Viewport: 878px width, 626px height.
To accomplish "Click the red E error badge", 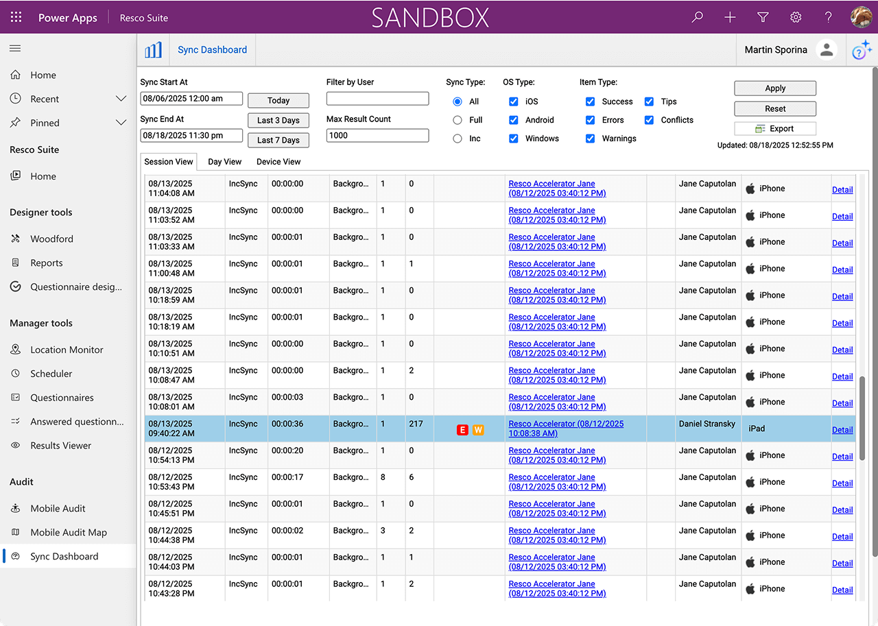I will coord(462,430).
